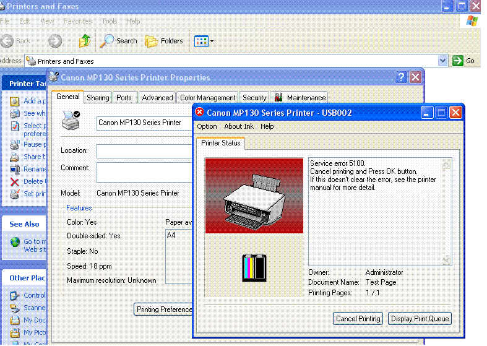Switch to the Color Management tab

207,98
